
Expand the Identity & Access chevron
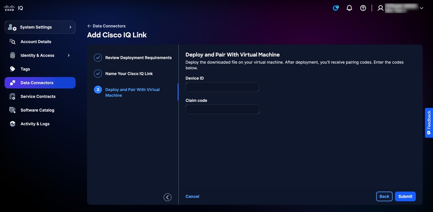click(69, 55)
